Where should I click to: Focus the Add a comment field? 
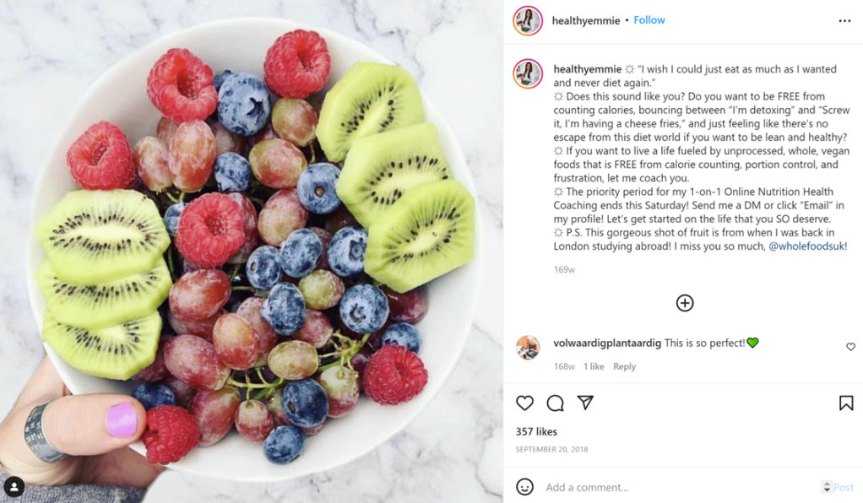click(x=680, y=487)
